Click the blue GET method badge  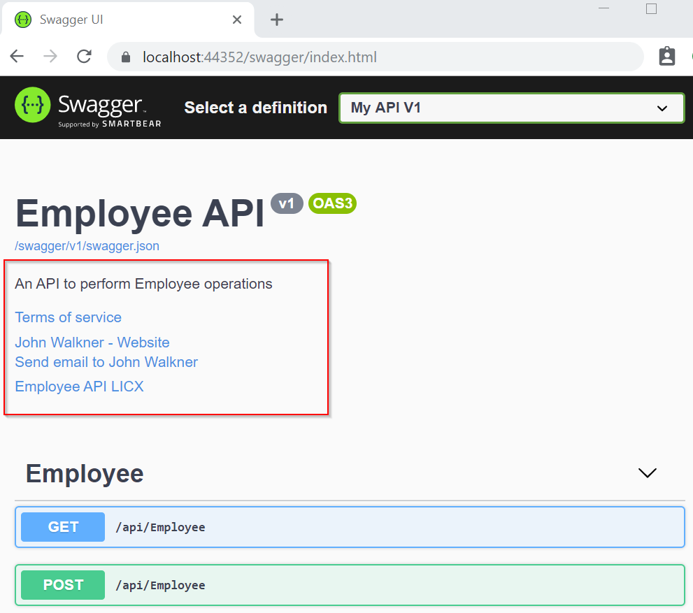62,527
